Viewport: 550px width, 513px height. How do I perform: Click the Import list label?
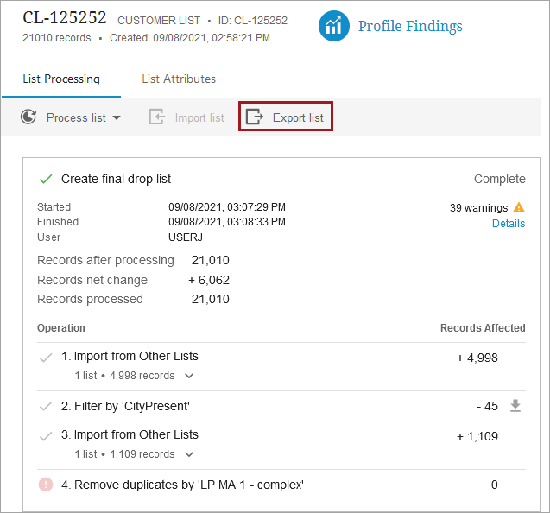199,118
